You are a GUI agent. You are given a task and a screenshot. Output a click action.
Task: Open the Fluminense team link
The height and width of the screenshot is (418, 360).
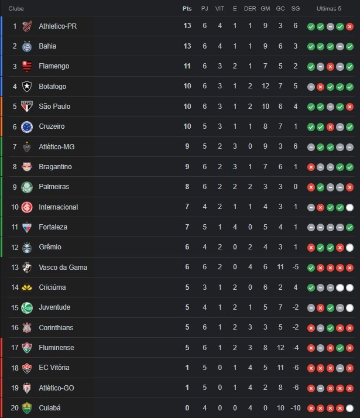tap(57, 348)
